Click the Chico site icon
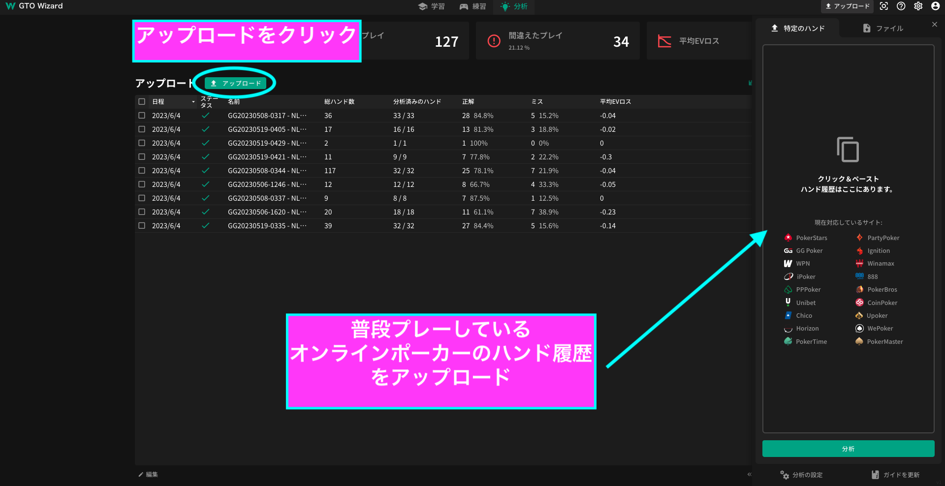The width and height of the screenshot is (945, 486). (x=788, y=315)
